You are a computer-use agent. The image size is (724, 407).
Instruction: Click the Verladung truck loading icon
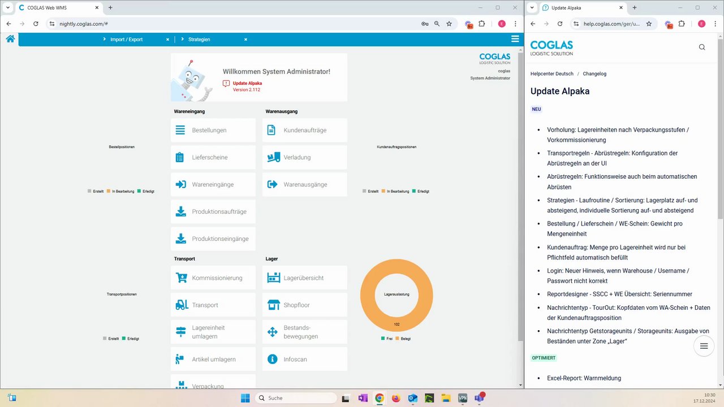click(274, 157)
